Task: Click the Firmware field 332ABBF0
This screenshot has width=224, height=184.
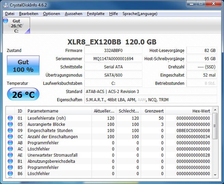Action: [113, 51]
